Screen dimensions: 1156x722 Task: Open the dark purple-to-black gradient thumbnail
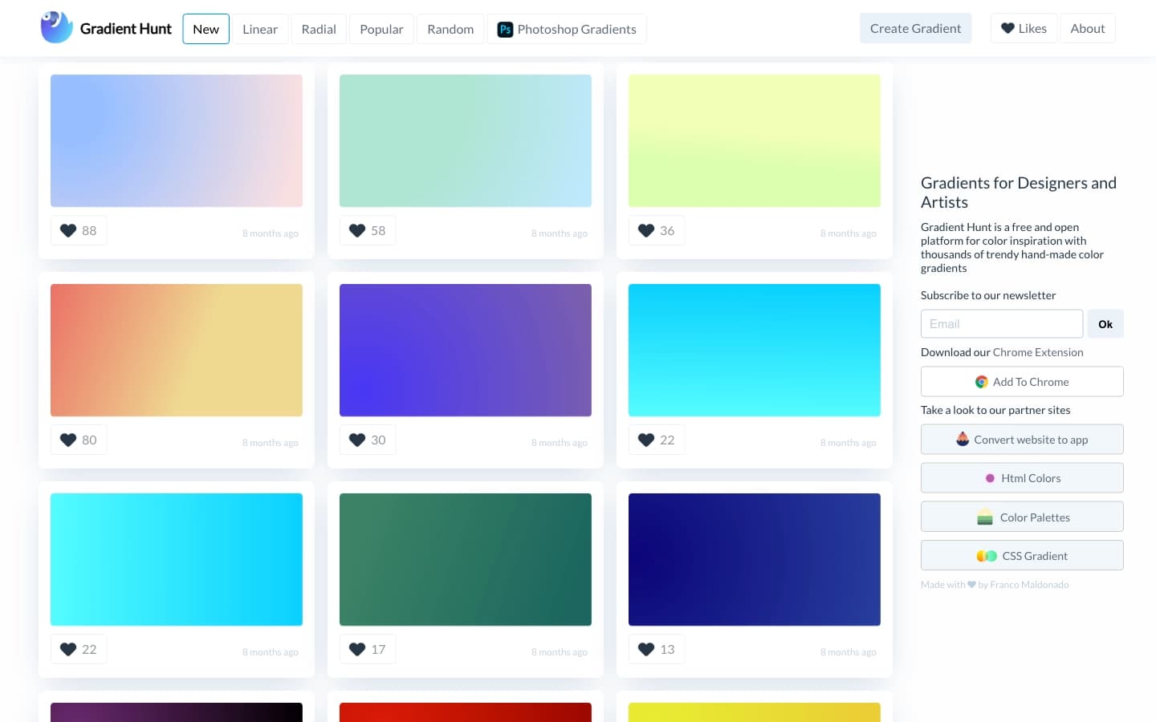(177, 712)
